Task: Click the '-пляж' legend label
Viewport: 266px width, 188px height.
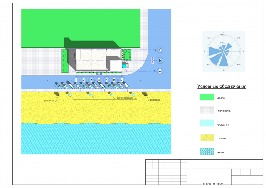Action: coord(222,138)
